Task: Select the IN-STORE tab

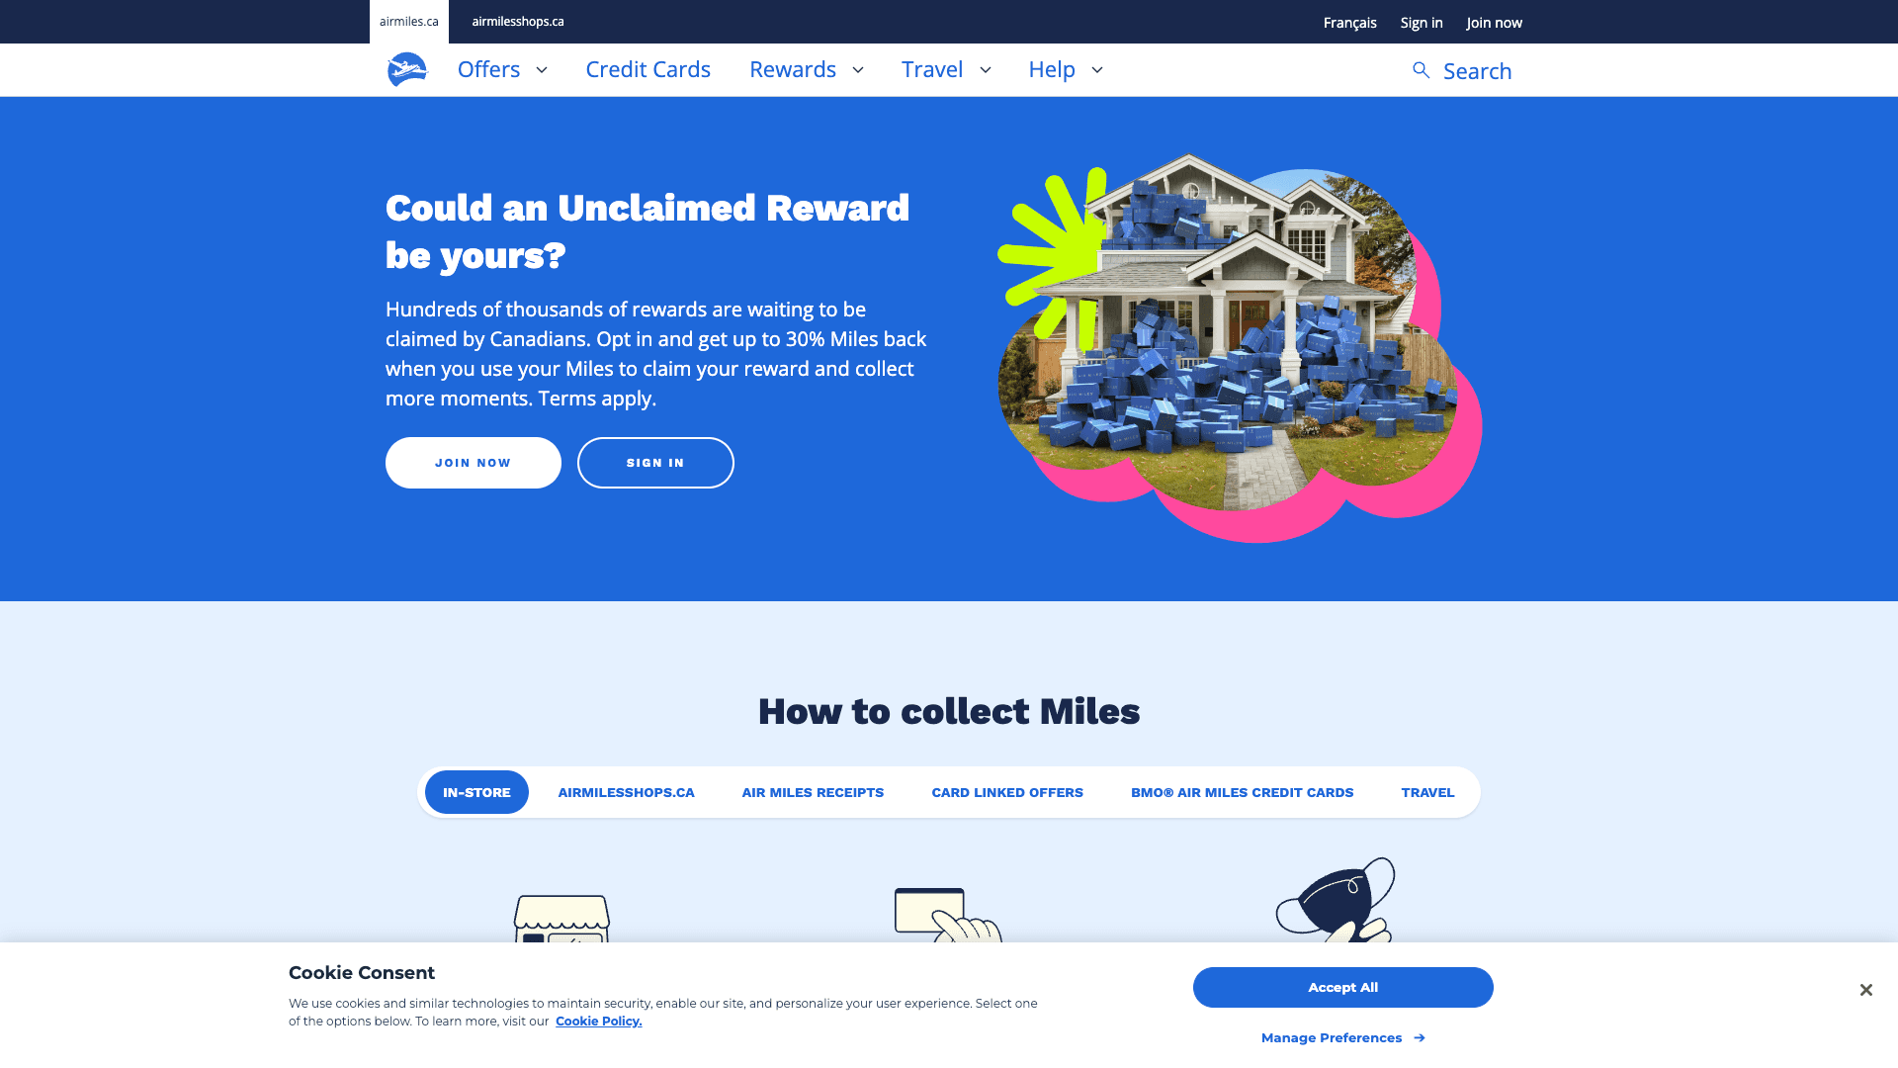Action: 475,791
